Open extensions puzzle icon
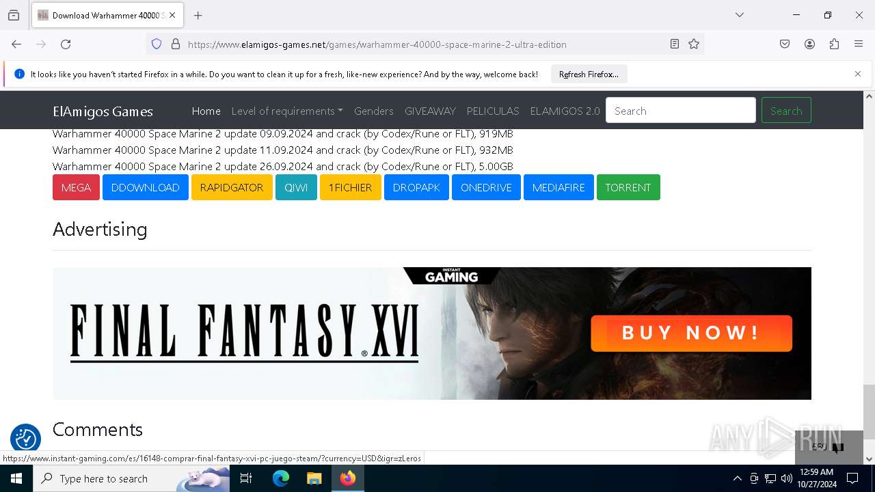This screenshot has width=875, height=492. (x=834, y=44)
